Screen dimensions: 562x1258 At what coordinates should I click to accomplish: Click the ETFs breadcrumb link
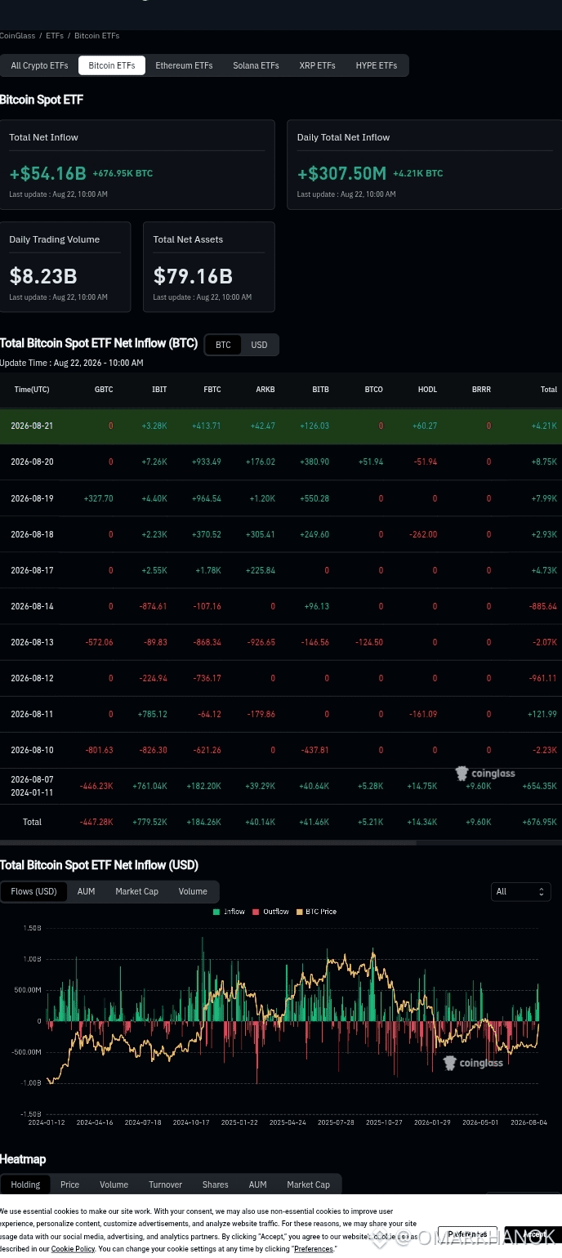click(x=55, y=36)
